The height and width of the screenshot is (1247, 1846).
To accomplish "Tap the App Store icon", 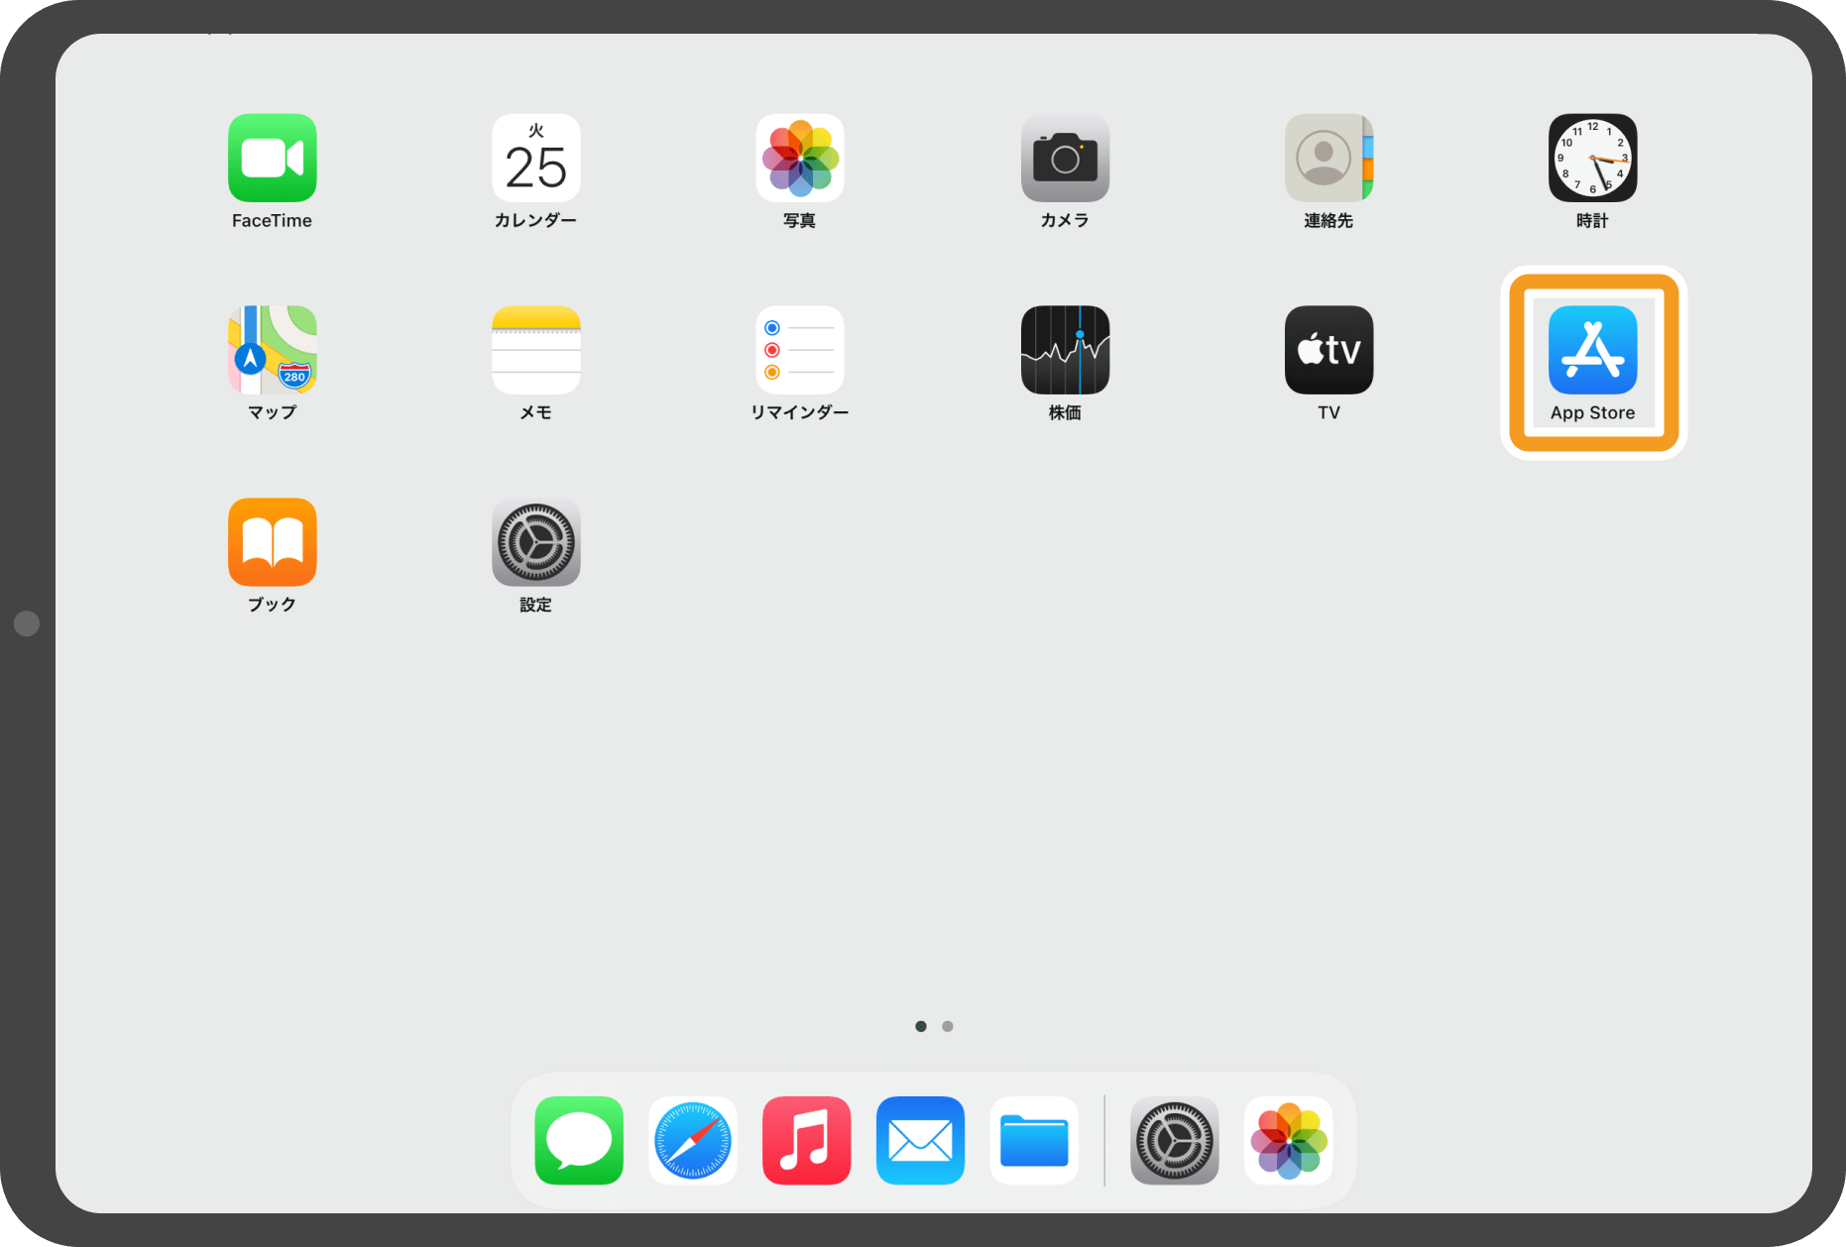I will [x=1592, y=350].
